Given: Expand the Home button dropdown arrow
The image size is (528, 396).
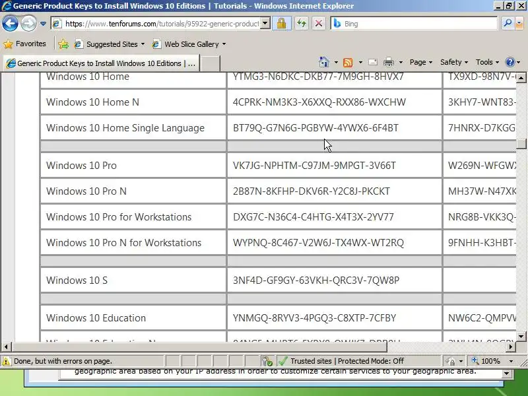Looking at the screenshot, I should click(x=336, y=62).
